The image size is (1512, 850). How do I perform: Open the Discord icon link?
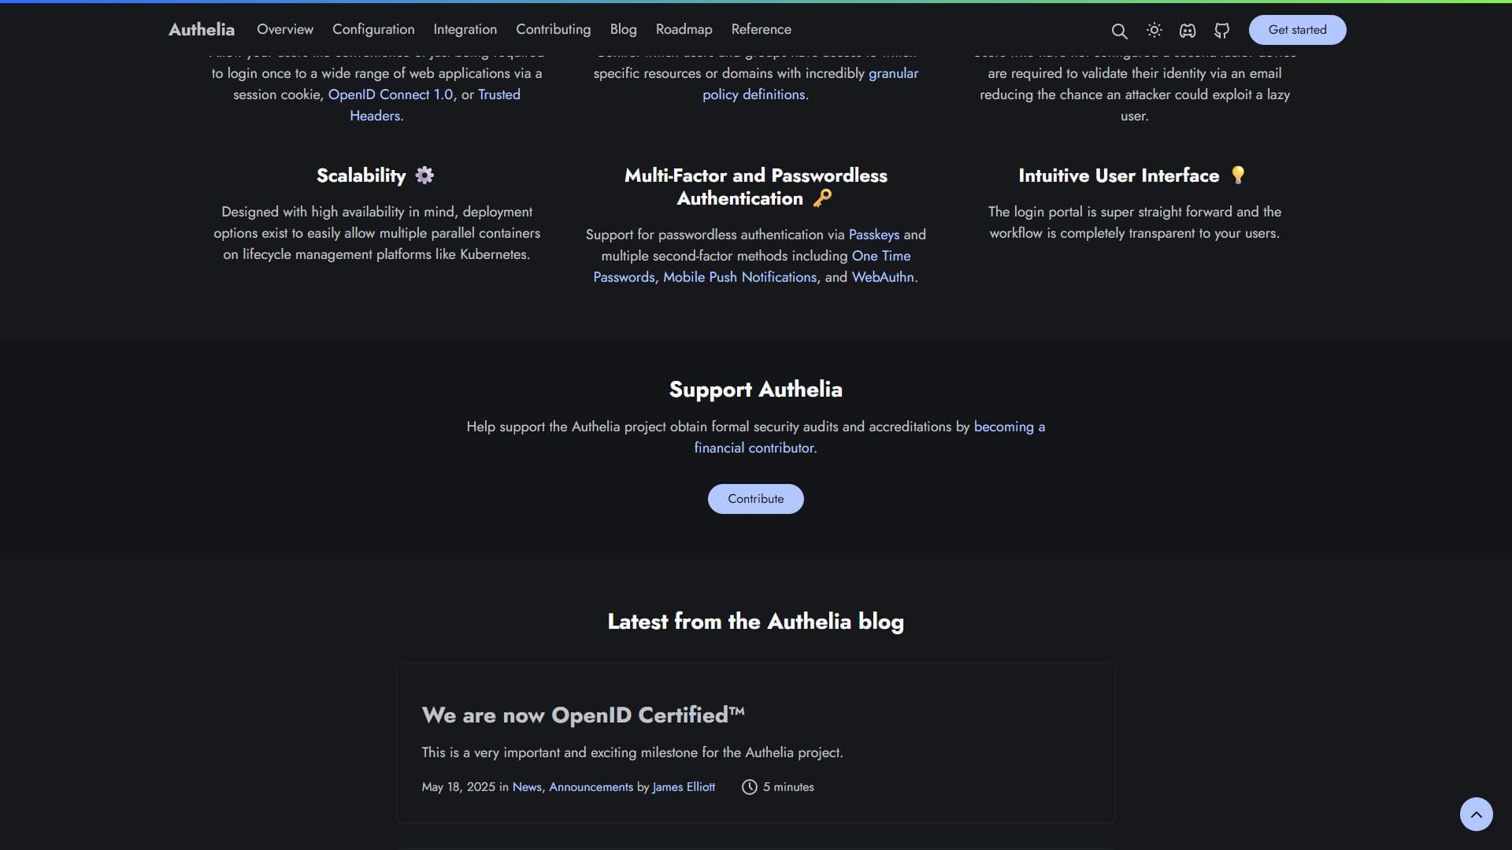[1188, 31]
